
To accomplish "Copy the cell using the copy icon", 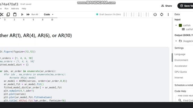I will coord(8,14).
